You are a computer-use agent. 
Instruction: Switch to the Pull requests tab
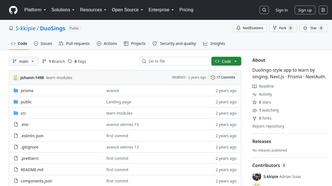click(x=74, y=44)
